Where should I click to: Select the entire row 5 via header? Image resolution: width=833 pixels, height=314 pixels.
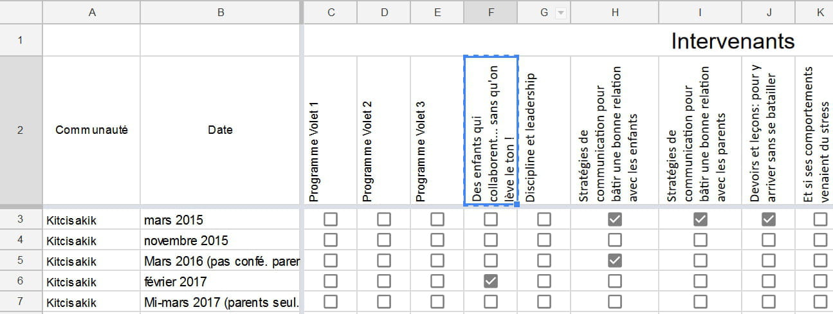[21, 261]
